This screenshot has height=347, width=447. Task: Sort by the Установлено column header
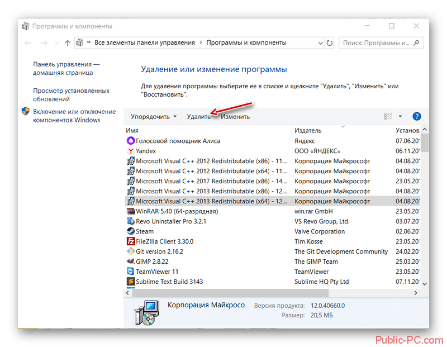click(x=408, y=130)
